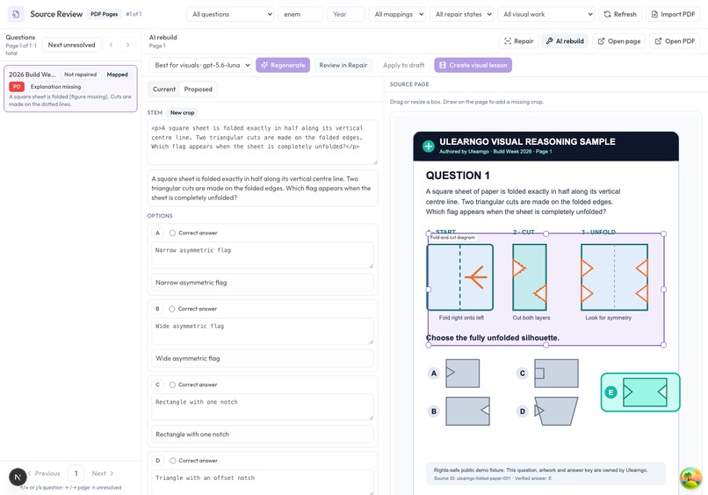This screenshot has height=495, width=708.
Task: Click the external link icon on Open PDF
Action: [x=658, y=41]
